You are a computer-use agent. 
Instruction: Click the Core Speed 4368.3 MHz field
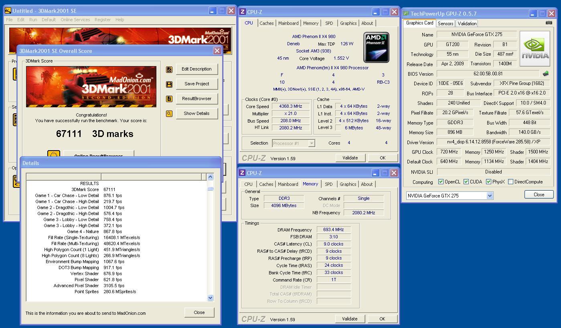pyautogui.click(x=291, y=107)
